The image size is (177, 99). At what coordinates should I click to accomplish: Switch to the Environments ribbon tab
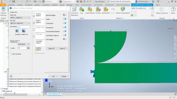[x=86, y=5]
